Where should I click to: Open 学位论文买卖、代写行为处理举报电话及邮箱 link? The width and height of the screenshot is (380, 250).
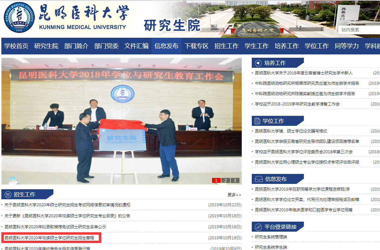[307, 200]
